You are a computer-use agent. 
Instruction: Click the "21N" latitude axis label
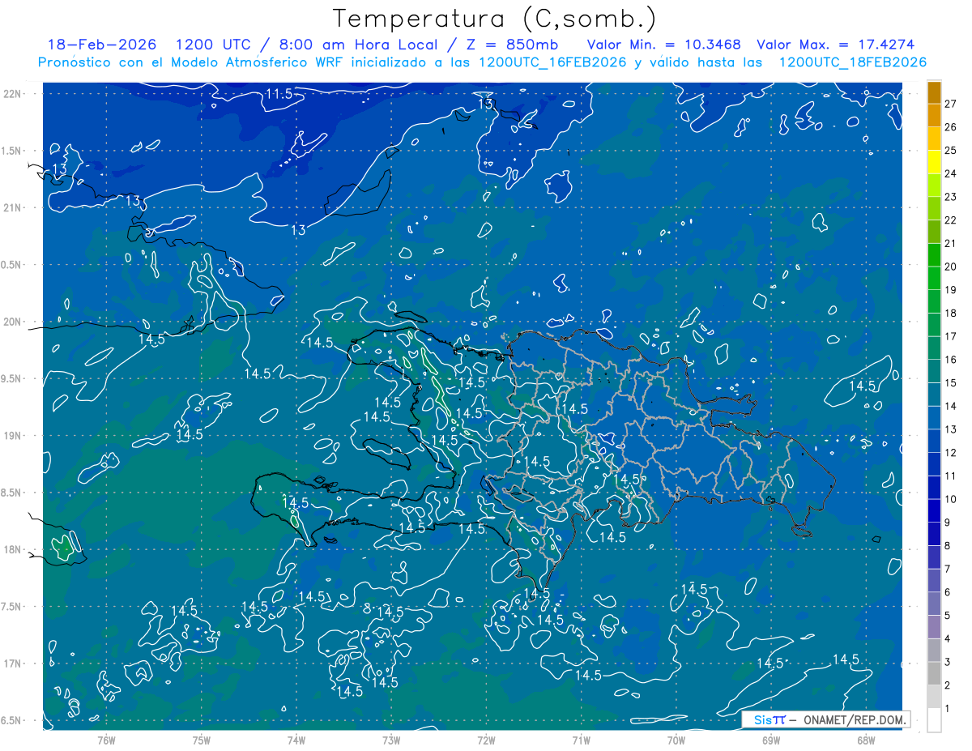point(13,207)
